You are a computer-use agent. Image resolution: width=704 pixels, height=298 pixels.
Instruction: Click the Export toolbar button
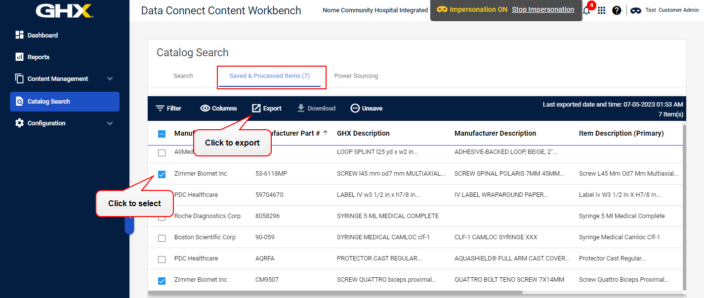point(267,109)
